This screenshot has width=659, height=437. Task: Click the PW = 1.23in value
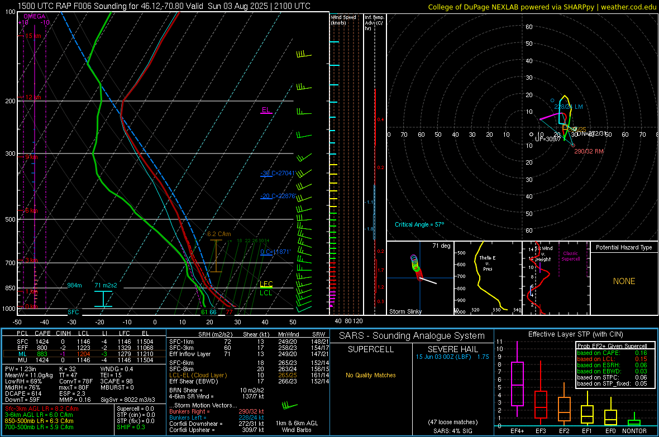point(21,369)
